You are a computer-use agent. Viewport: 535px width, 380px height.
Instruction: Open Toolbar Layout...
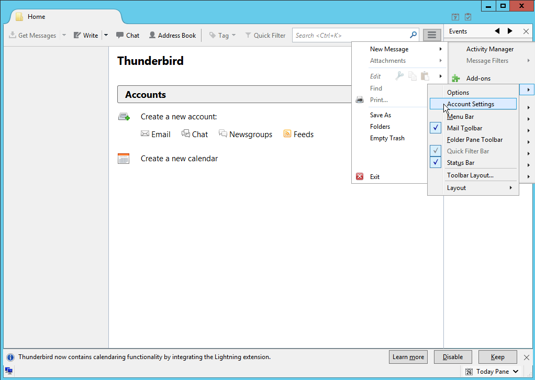473,175
